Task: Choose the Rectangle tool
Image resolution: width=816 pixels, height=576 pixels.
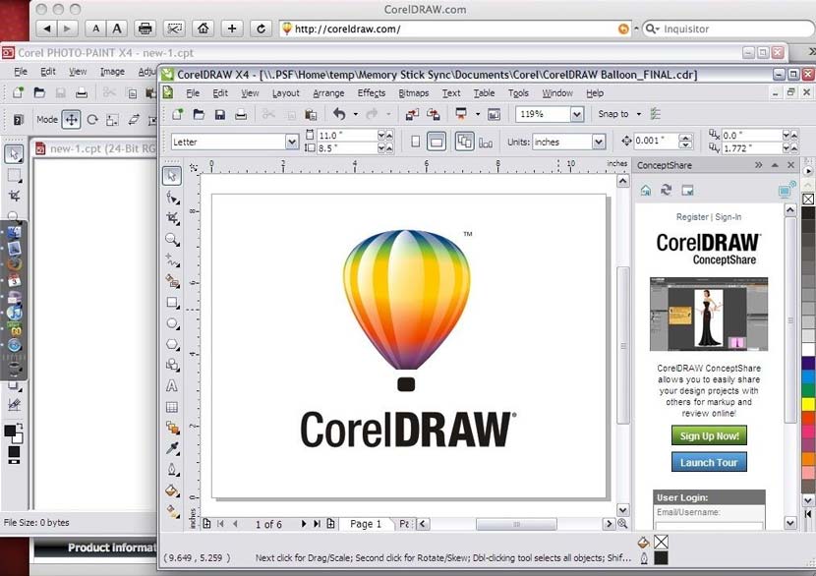Action: click(x=172, y=303)
